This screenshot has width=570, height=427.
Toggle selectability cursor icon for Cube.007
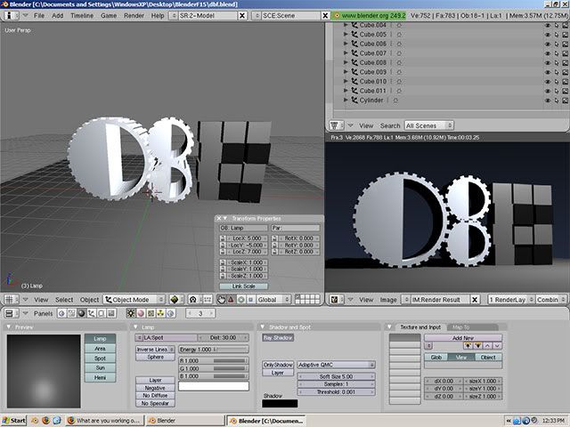[556, 53]
